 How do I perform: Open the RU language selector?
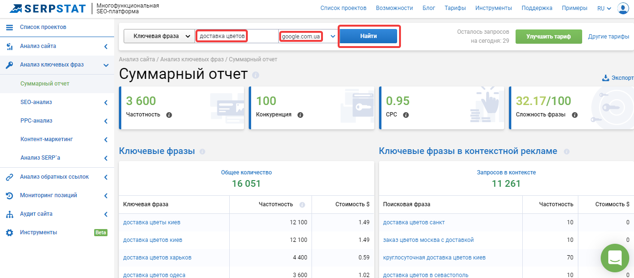click(x=604, y=9)
